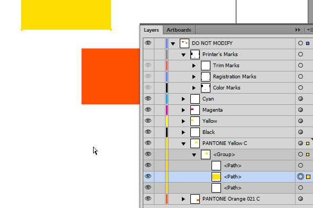The height and width of the screenshot is (208, 313).
Task: Click the DO NOT MODIFY target circle
Action: pos(300,43)
